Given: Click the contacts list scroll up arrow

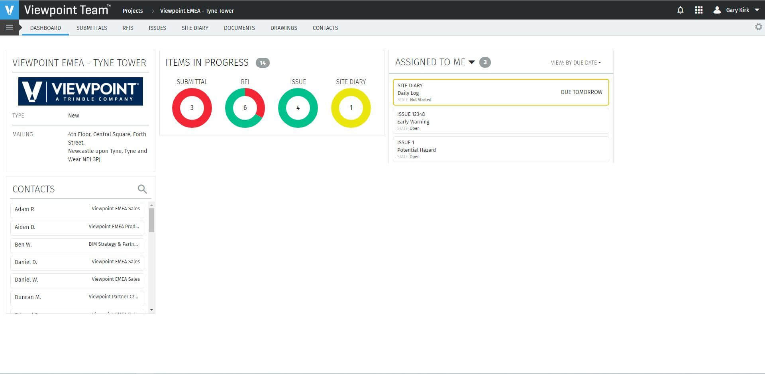Looking at the screenshot, I should [x=151, y=205].
